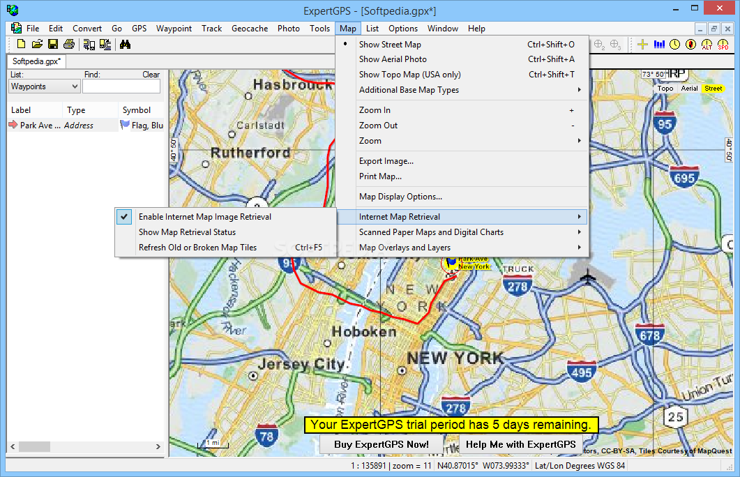The image size is (740, 477).
Task: Click the Symbol column header
Action: click(141, 110)
